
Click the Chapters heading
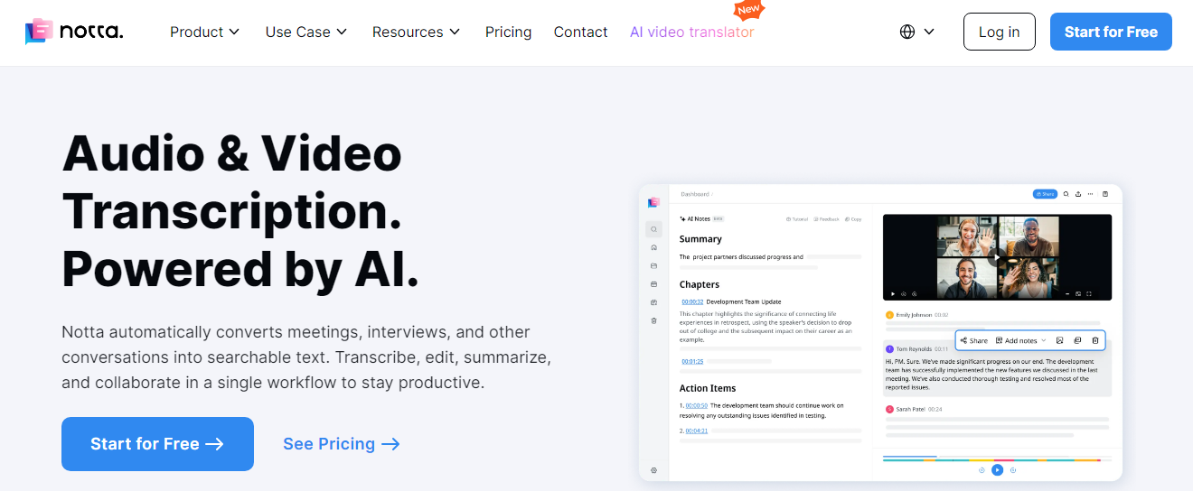tap(700, 284)
